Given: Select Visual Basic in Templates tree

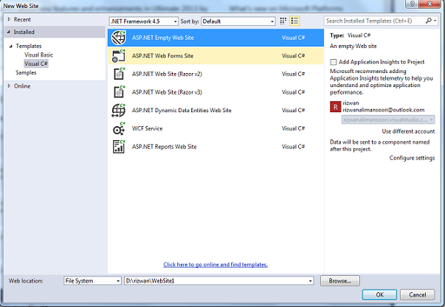Looking at the screenshot, I should click(38, 55).
